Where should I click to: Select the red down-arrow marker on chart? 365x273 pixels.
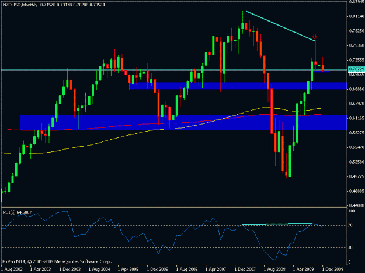pos(315,37)
